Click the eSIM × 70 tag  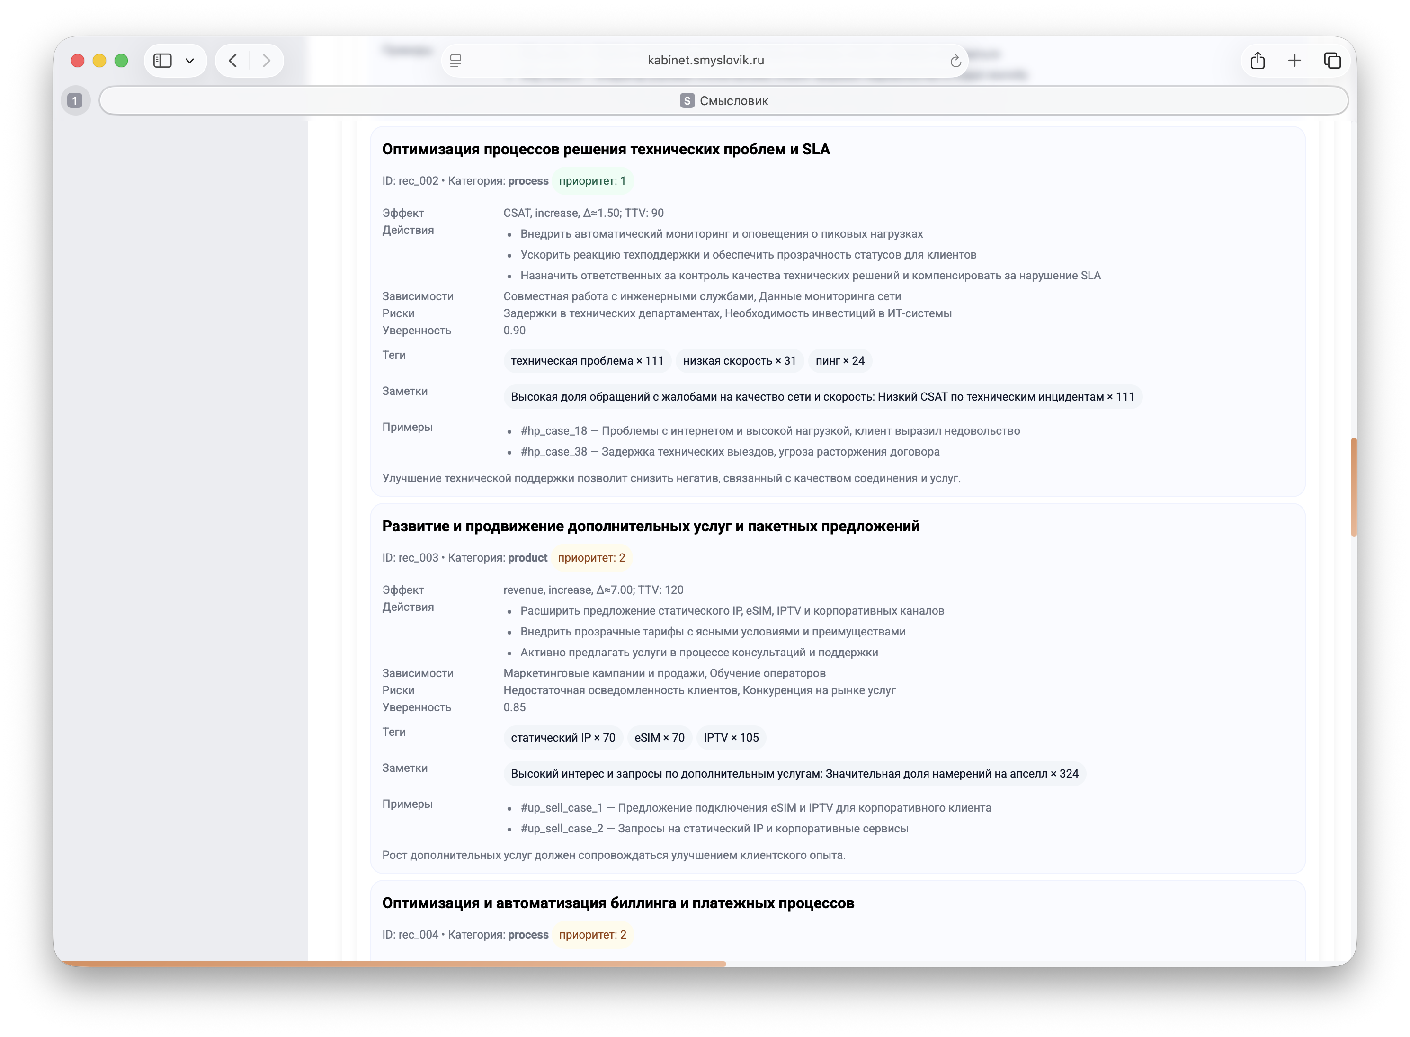point(659,738)
